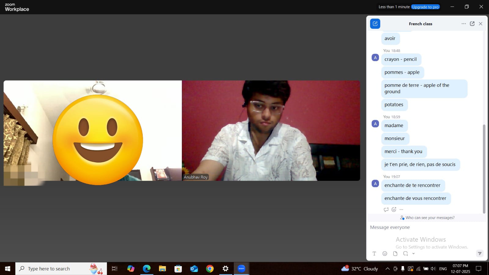Open Google Chrome from the taskbar
The height and width of the screenshot is (275, 489).
coord(210,269)
